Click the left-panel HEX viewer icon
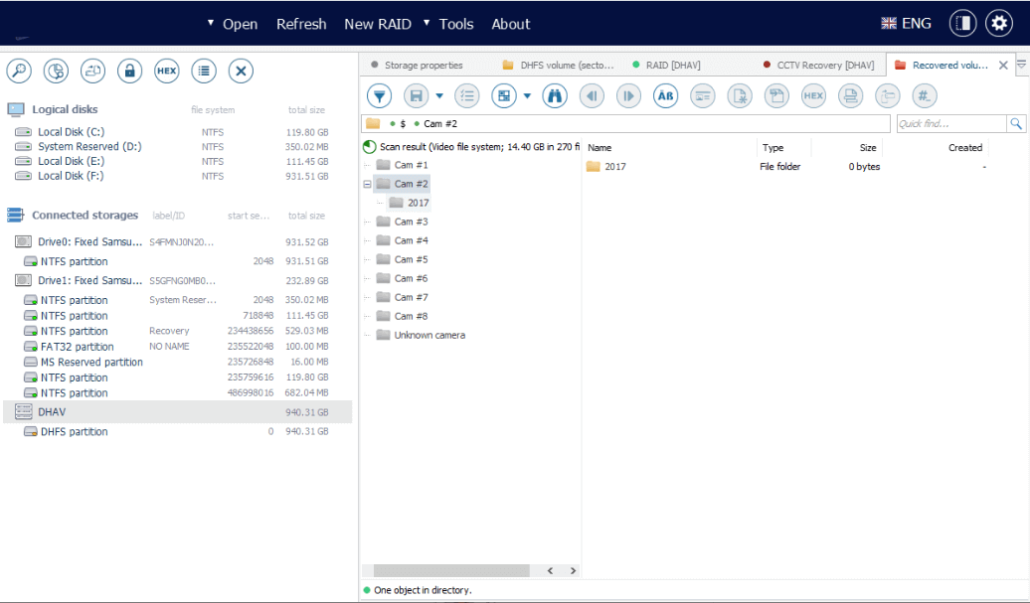Image resolution: width=1030 pixels, height=603 pixels. 167,71
